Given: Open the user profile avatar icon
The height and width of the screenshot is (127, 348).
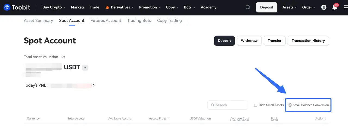Looking at the screenshot, I should click(324, 7).
